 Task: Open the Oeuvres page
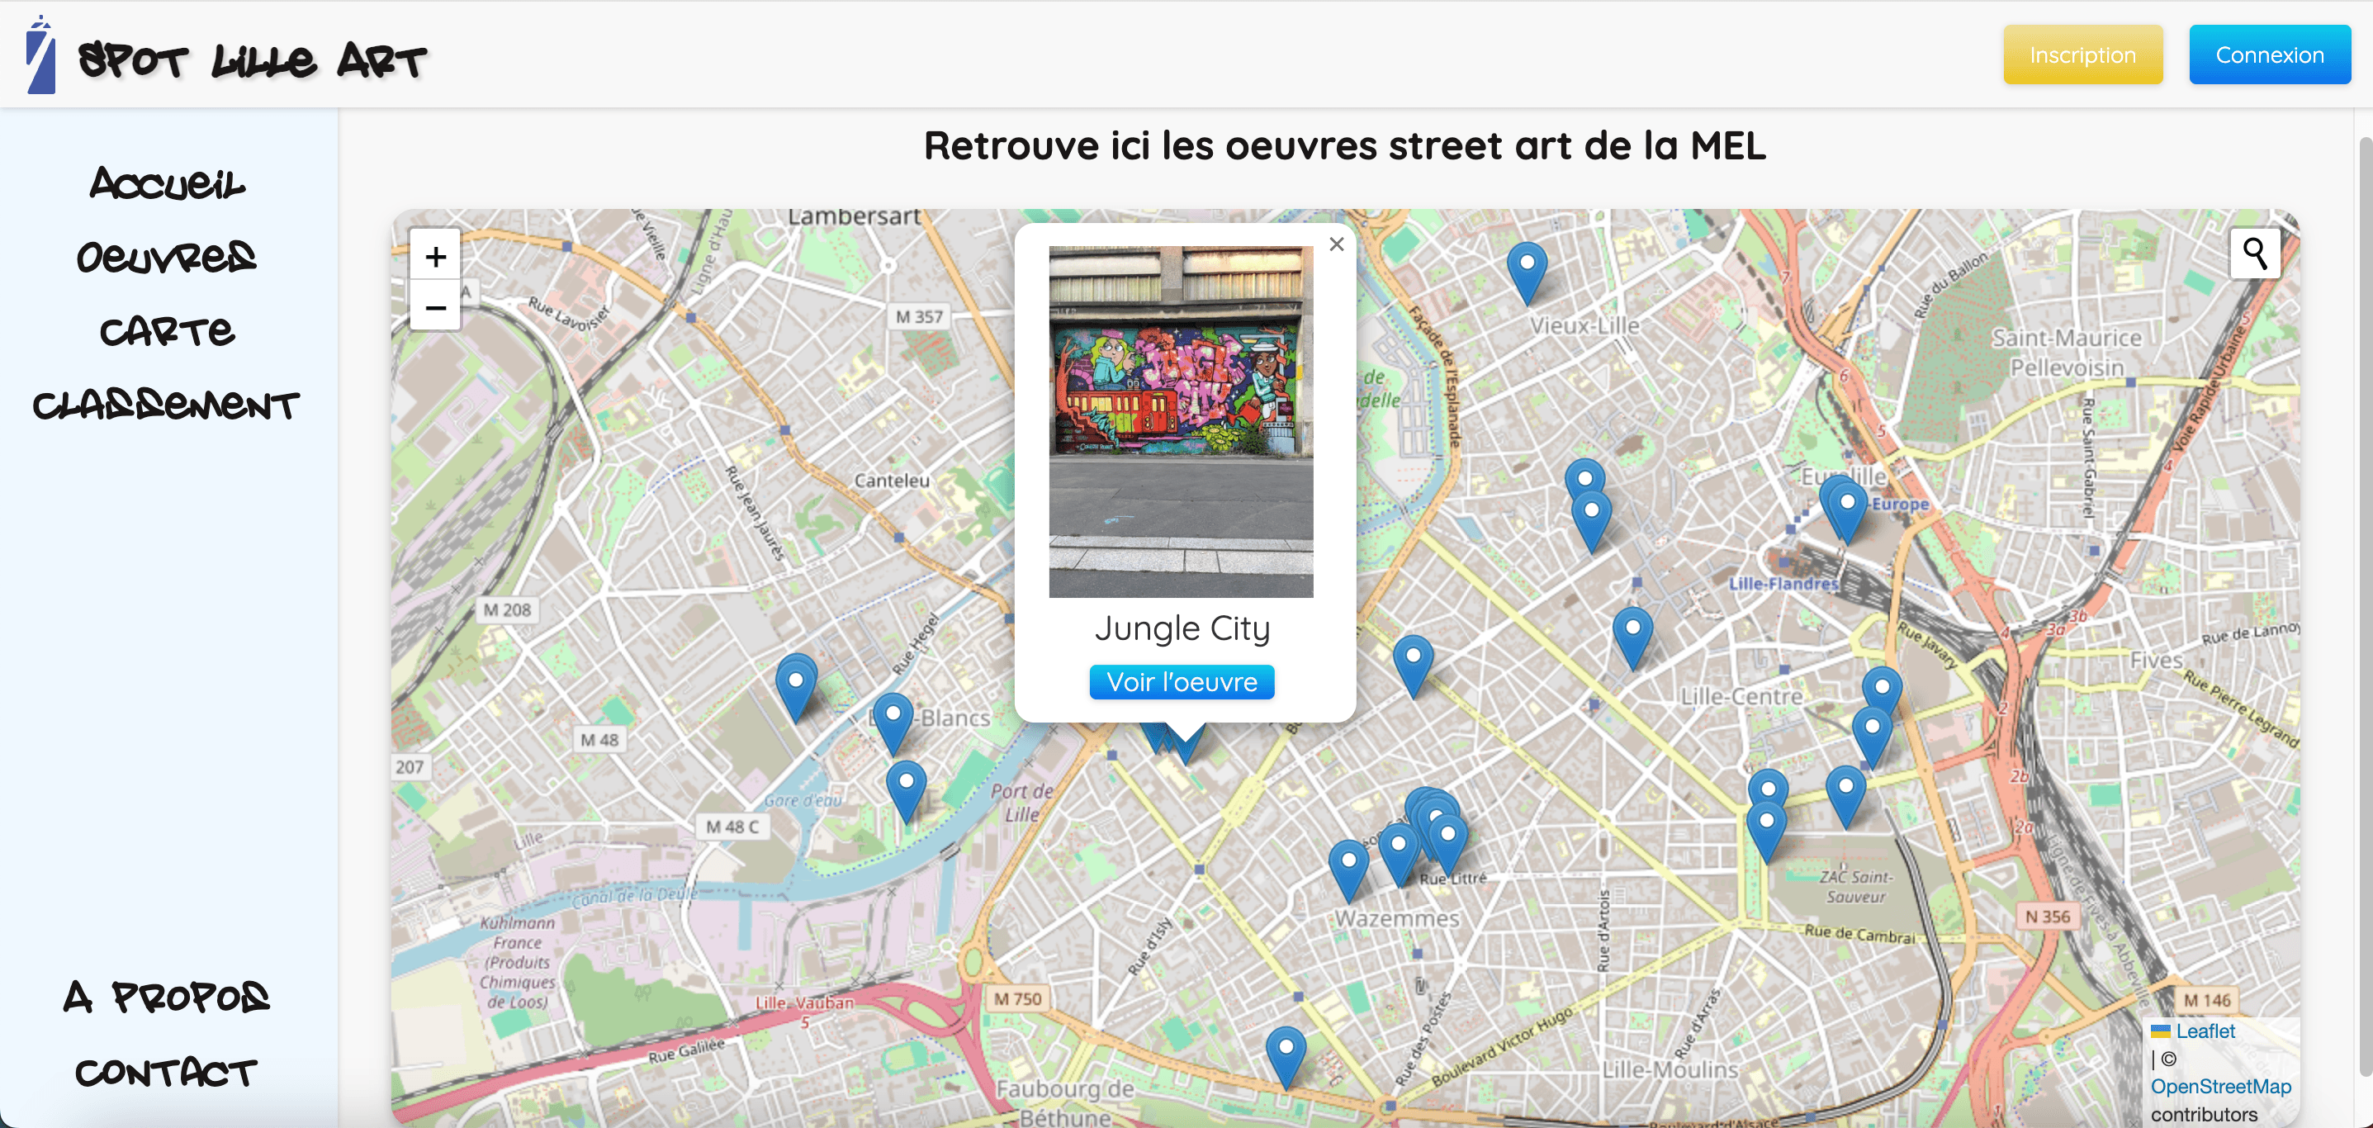[166, 256]
